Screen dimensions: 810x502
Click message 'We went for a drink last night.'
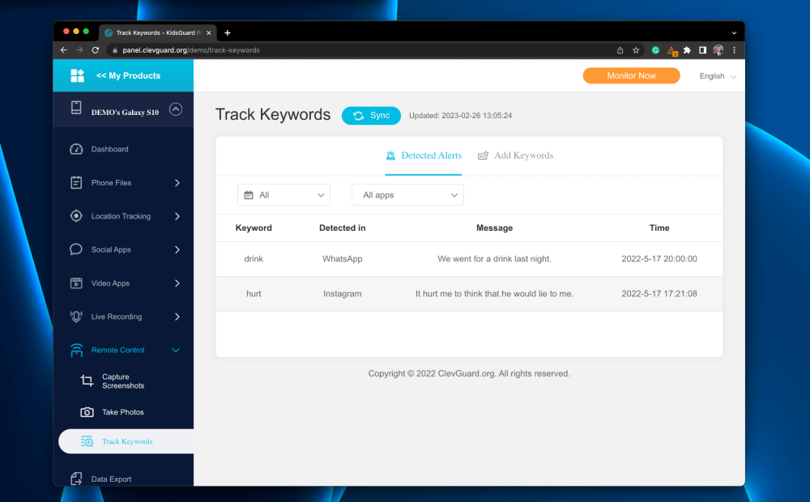point(494,259)
